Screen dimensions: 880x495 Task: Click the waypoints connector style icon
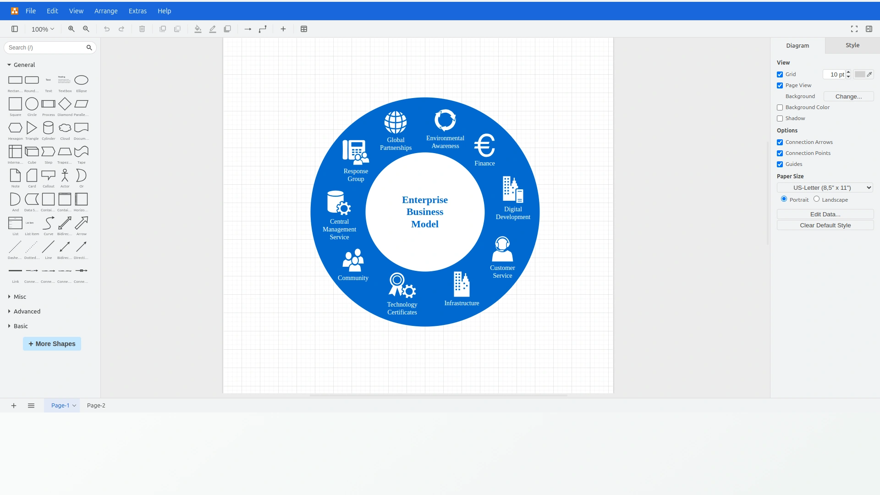[x=263, y=29]
